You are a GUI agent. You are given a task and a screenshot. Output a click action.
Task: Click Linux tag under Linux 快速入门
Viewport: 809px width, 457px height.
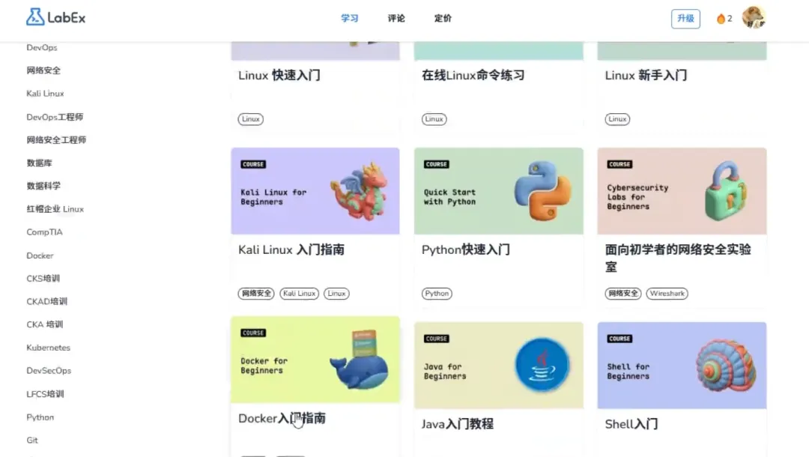coord(251,119)
